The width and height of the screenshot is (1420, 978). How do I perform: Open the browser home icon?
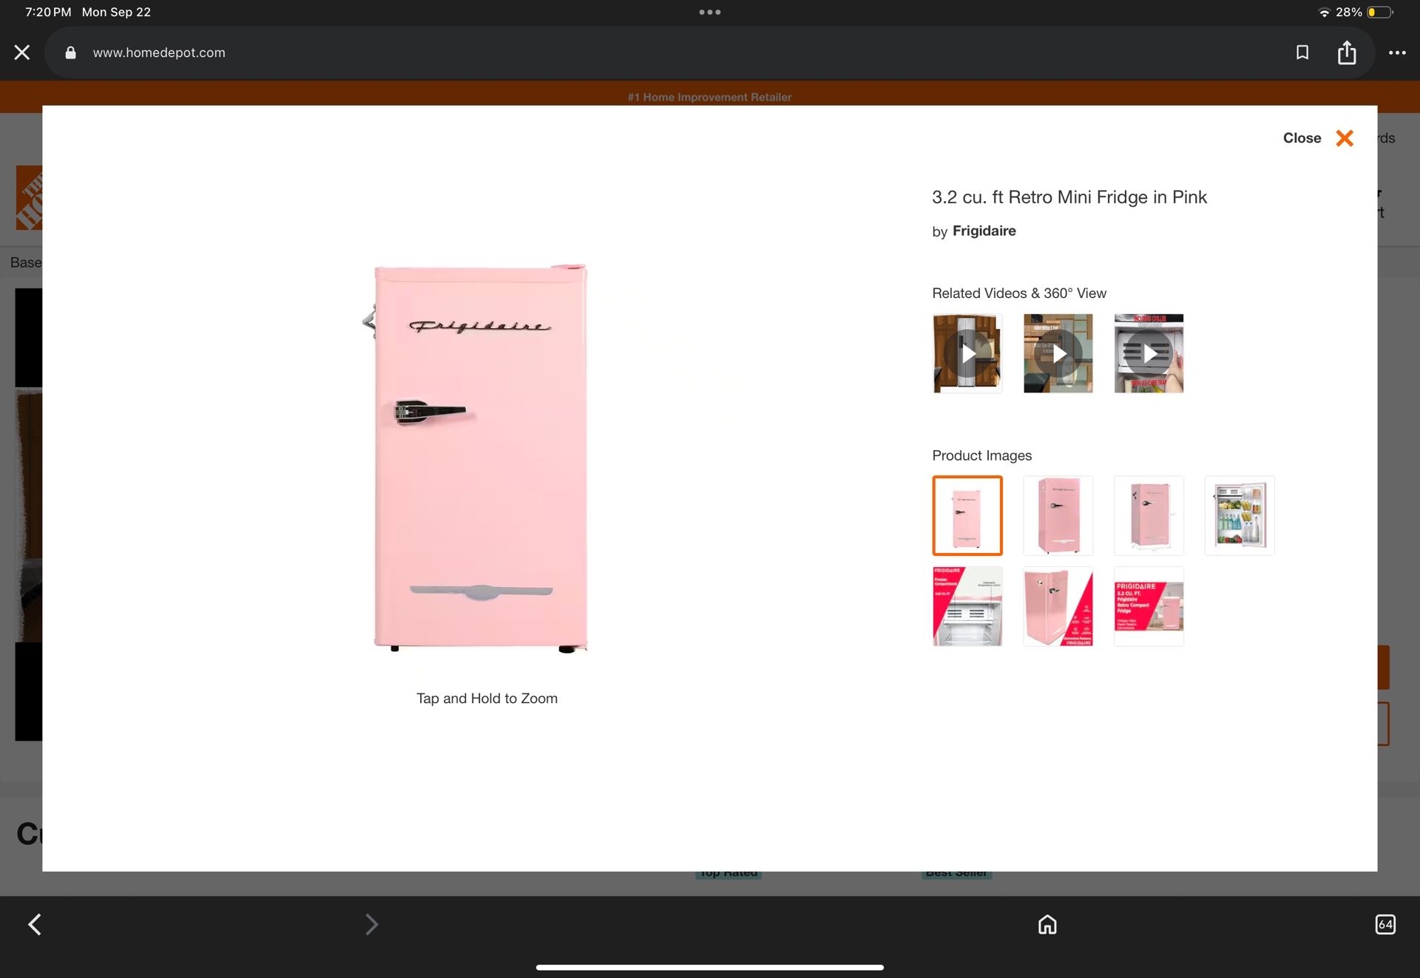1047,924
